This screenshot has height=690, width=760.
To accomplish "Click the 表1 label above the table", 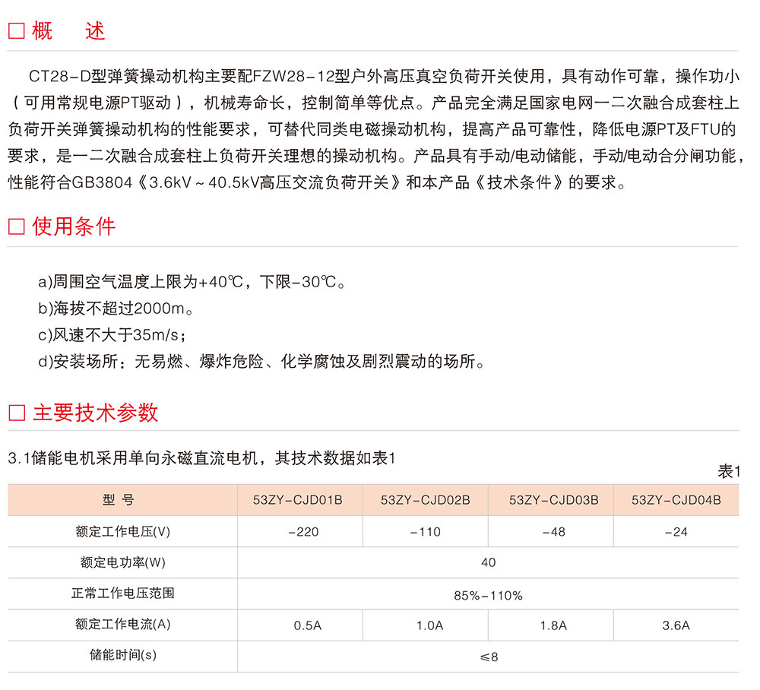I will coord(729,471).
